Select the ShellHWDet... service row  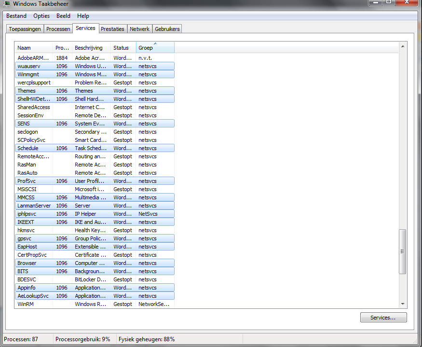click(x=95, y=99)
